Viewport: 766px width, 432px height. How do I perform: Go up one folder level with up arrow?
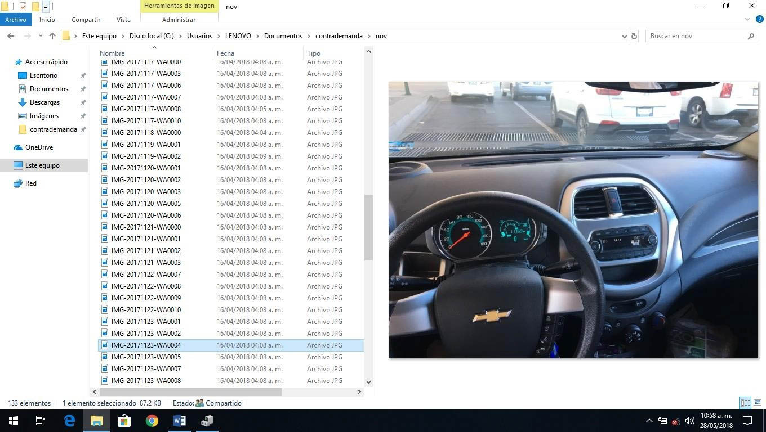point(52,36)
